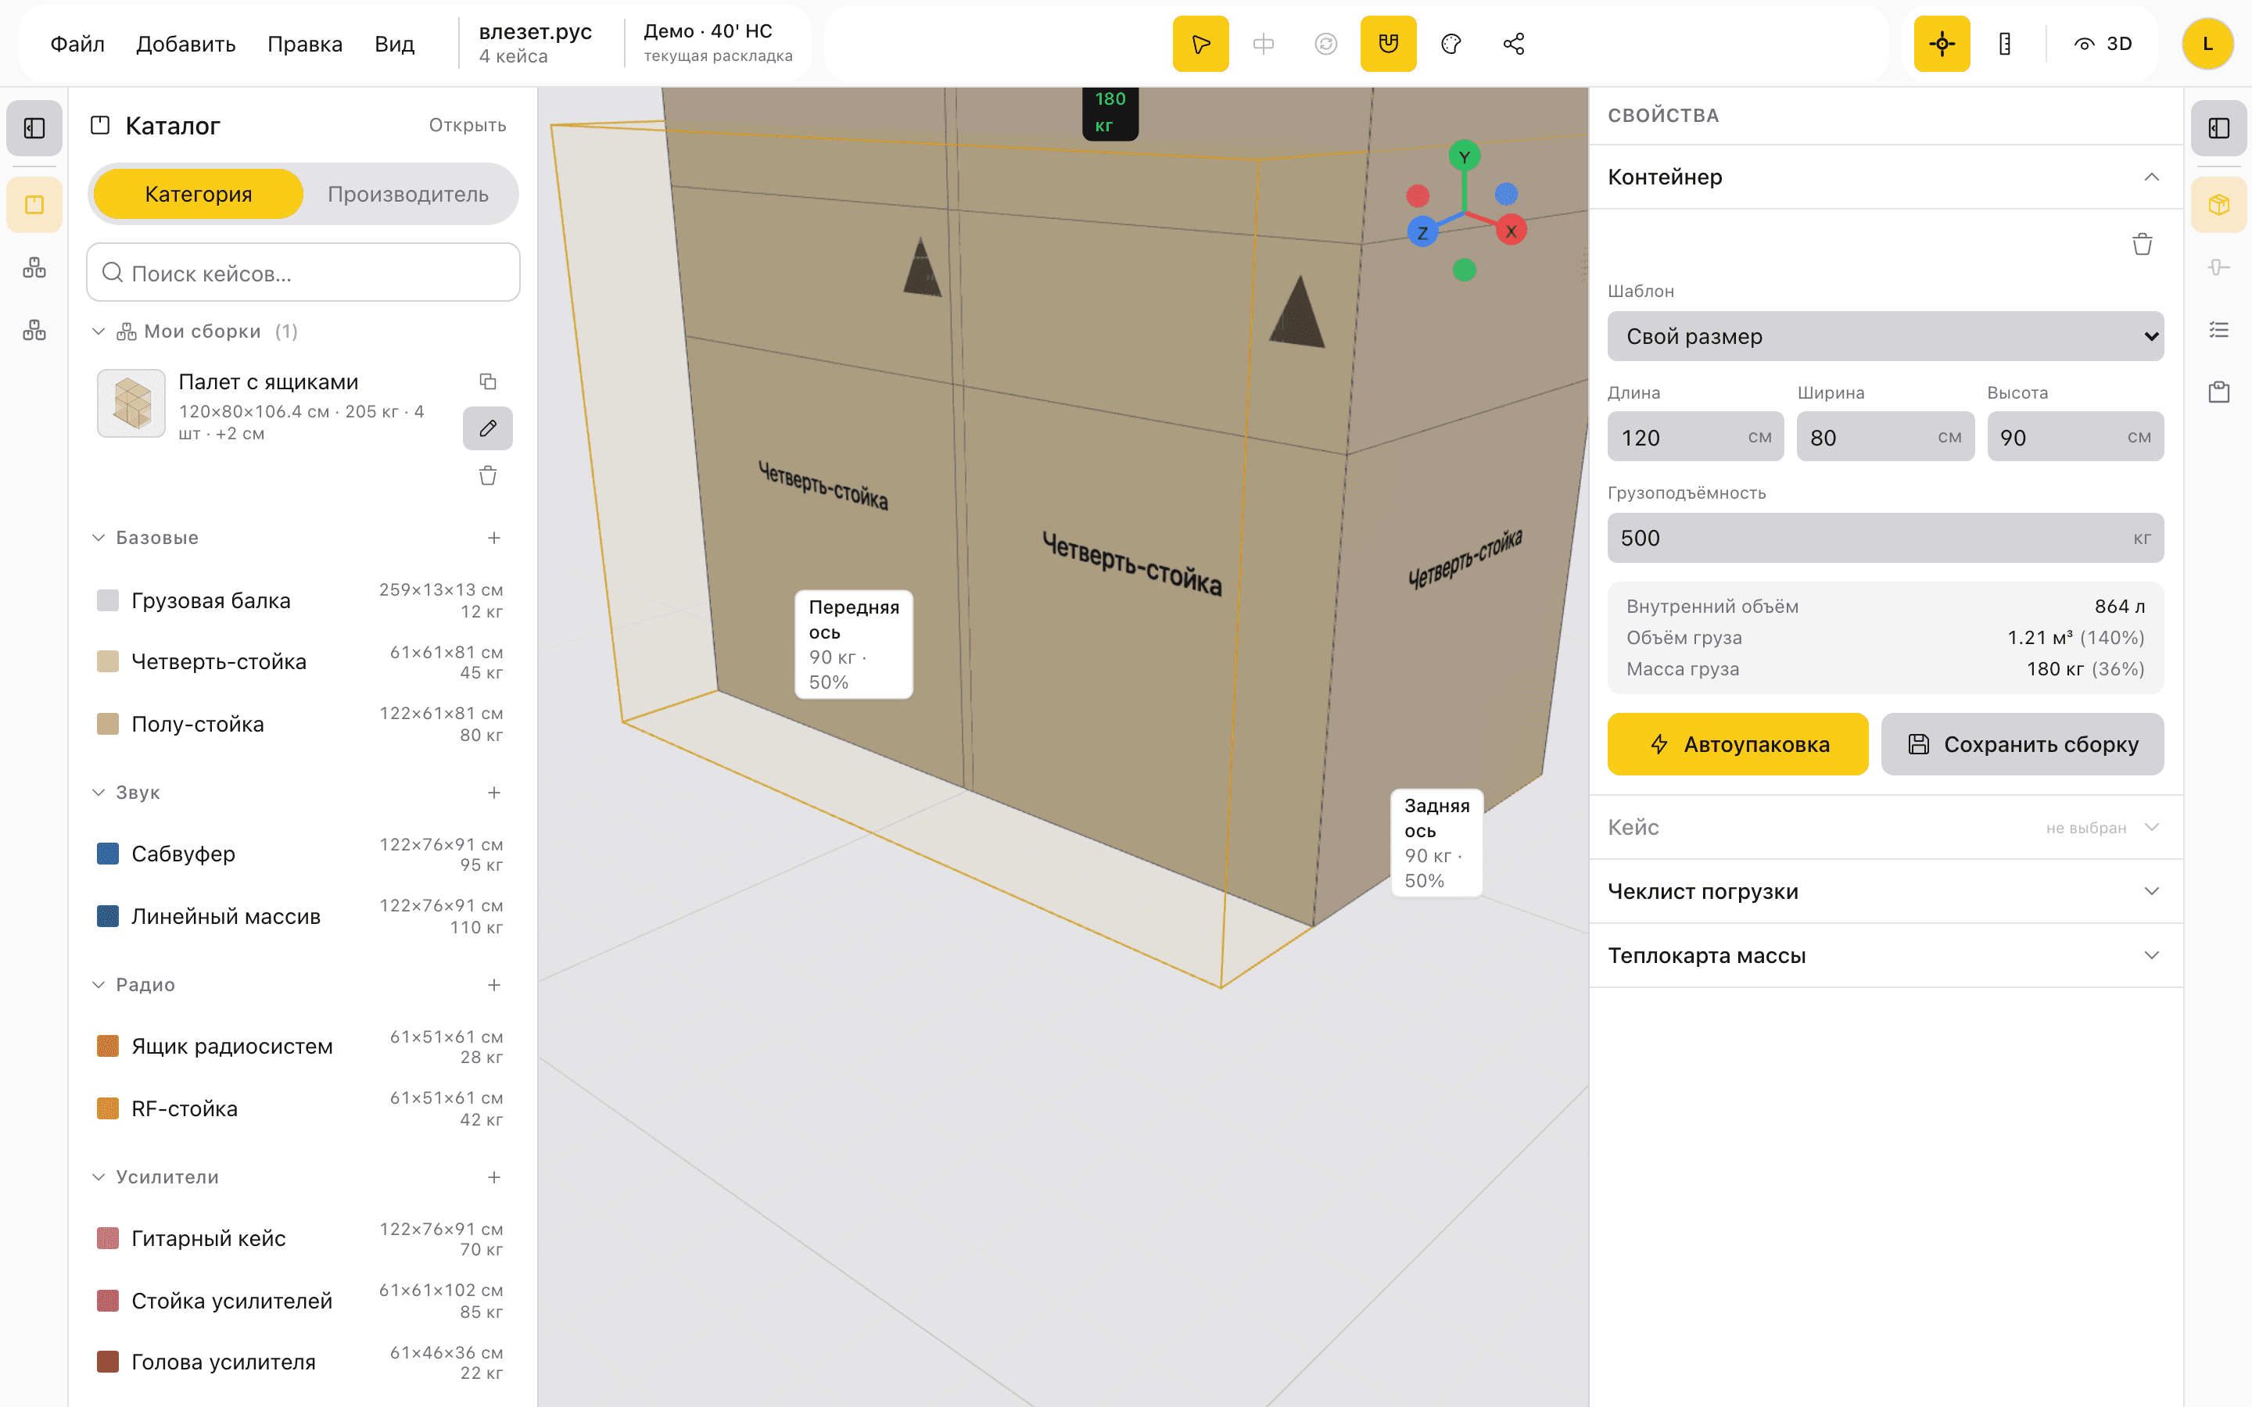The width and height of the screenshot is (2252, 1407).
Task: Open the color palette theme icon
Action: (x=1451, y=44)
